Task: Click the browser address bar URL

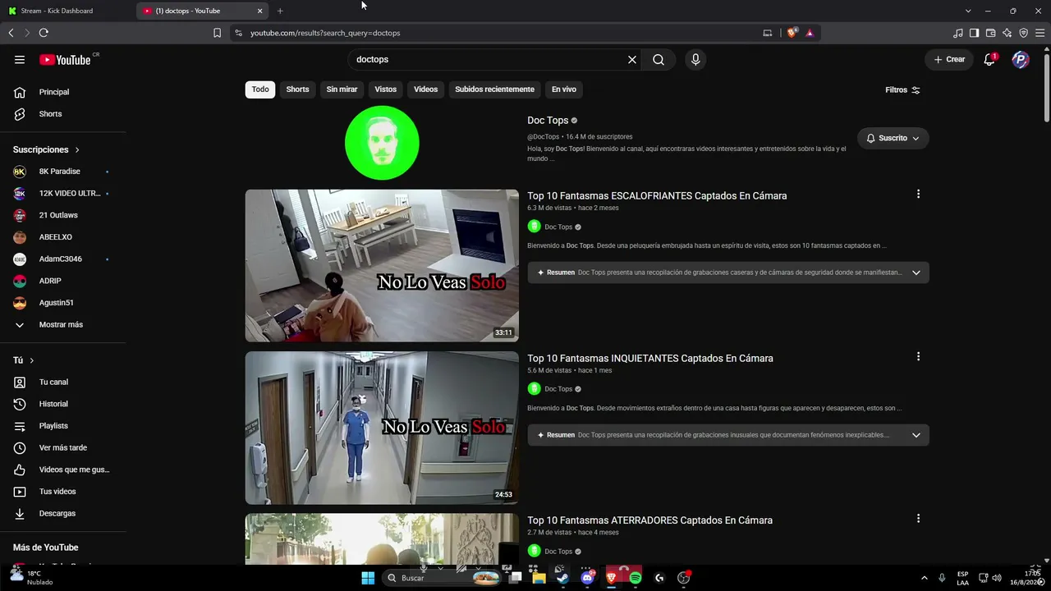Action: [x=325, y=33]
